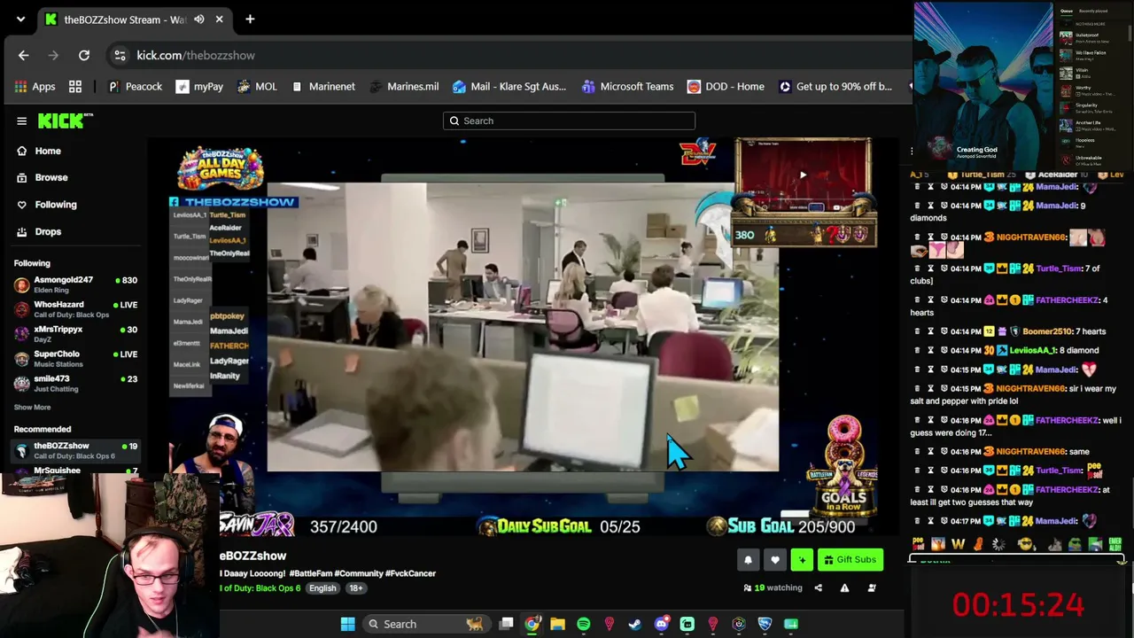1134x638 pixels.
Task: Open File Explorer from taskbar
Action: click(557, 625)
